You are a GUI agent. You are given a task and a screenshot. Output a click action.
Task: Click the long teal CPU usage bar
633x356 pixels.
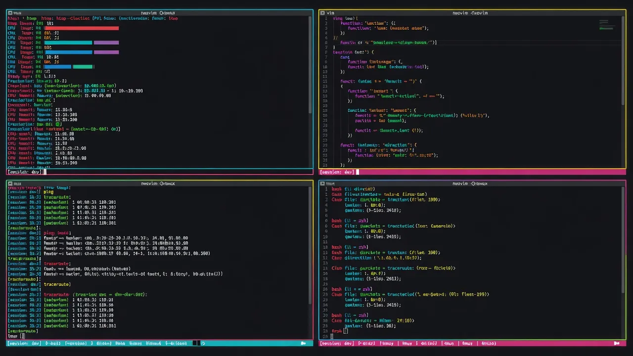tap(68, 43)
